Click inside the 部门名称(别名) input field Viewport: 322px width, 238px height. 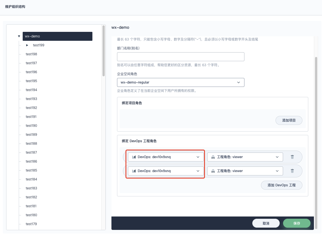181,56
